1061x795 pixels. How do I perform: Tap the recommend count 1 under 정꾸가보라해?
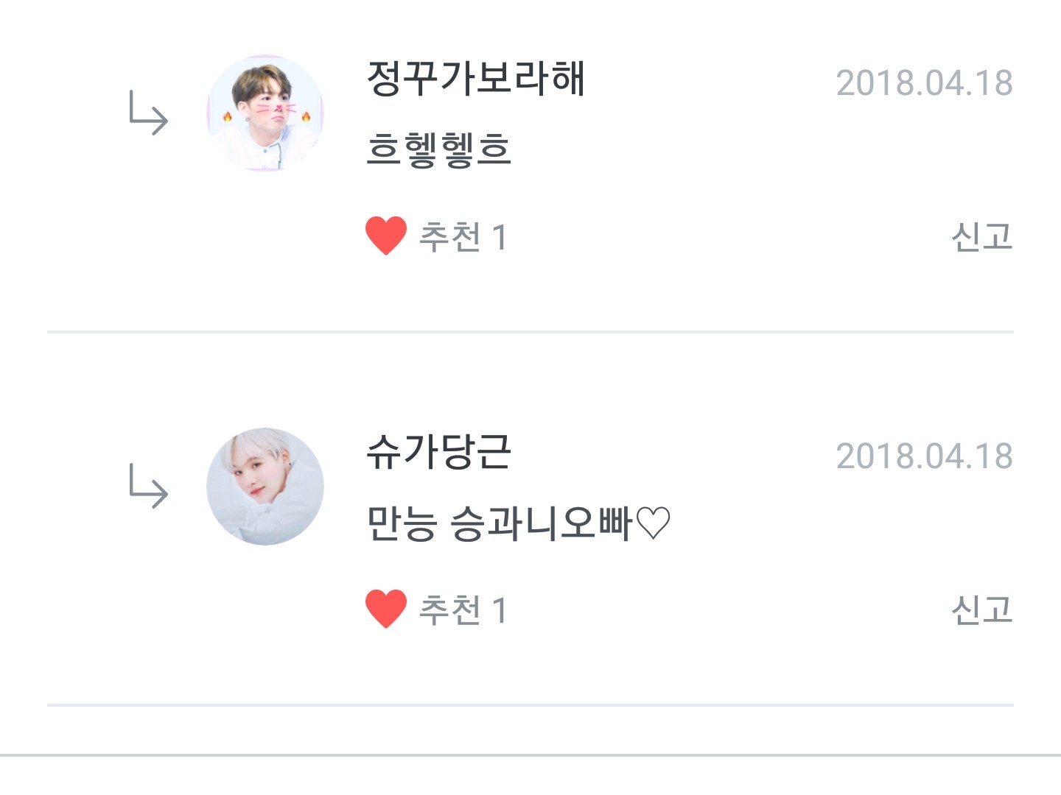[500, 238]
